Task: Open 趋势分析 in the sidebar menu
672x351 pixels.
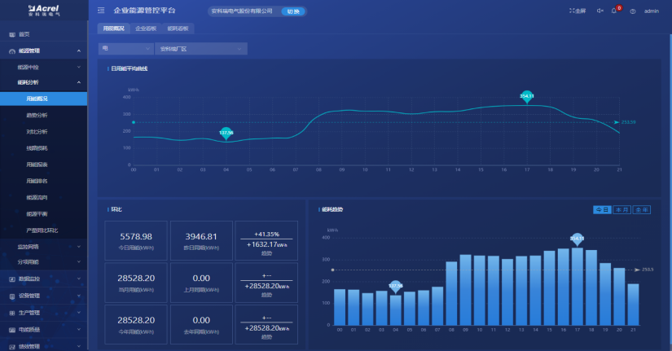Action: [37, 115]
